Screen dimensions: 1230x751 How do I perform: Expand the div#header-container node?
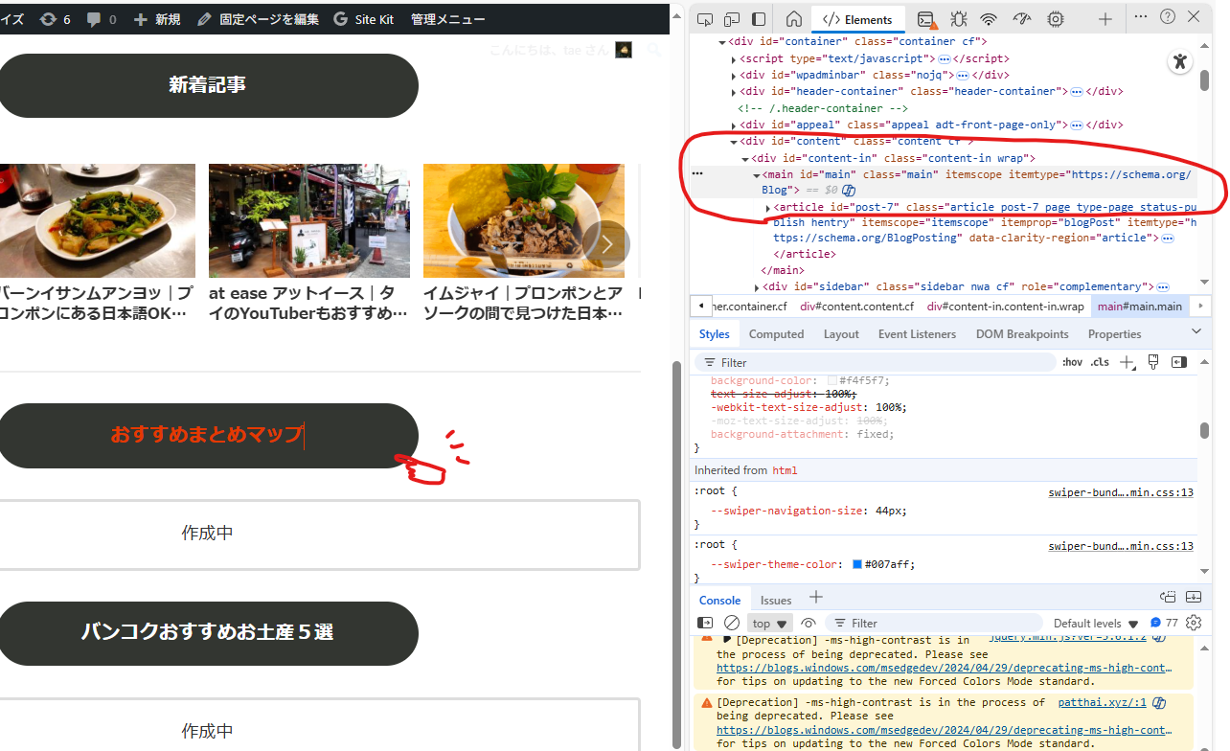734,92
